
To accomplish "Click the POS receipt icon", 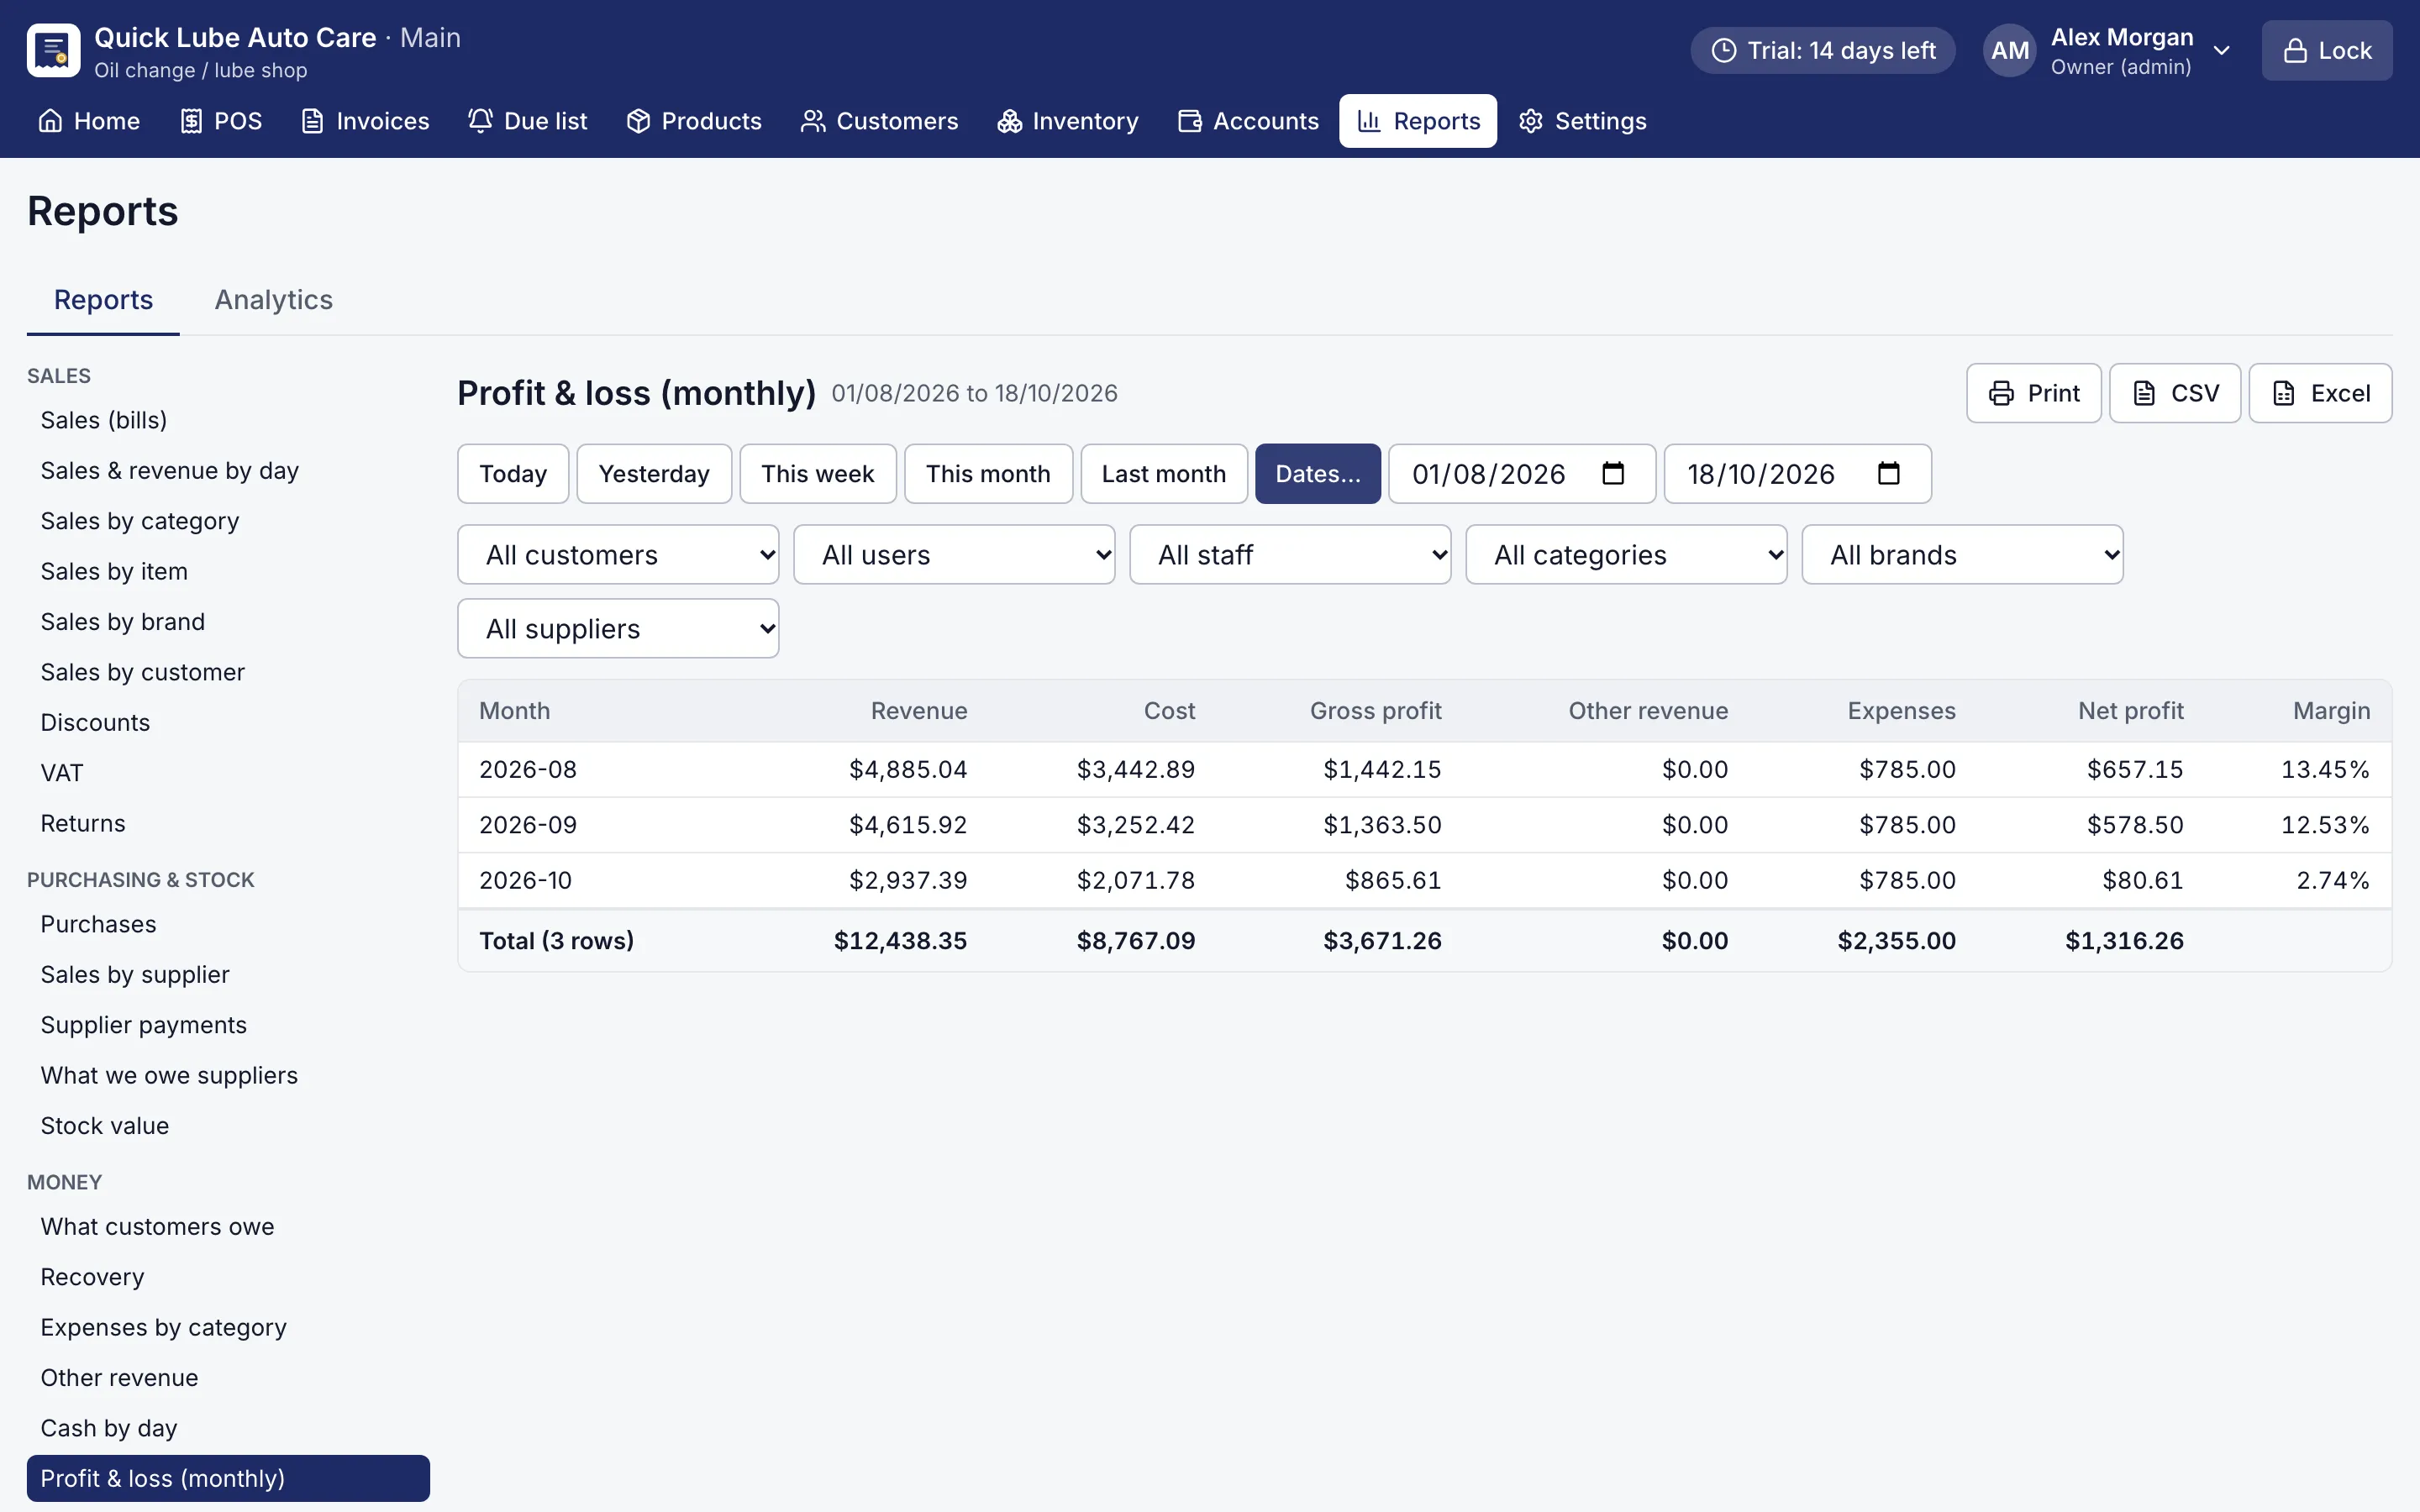I will pyautogui.click(x=191, y=121).
